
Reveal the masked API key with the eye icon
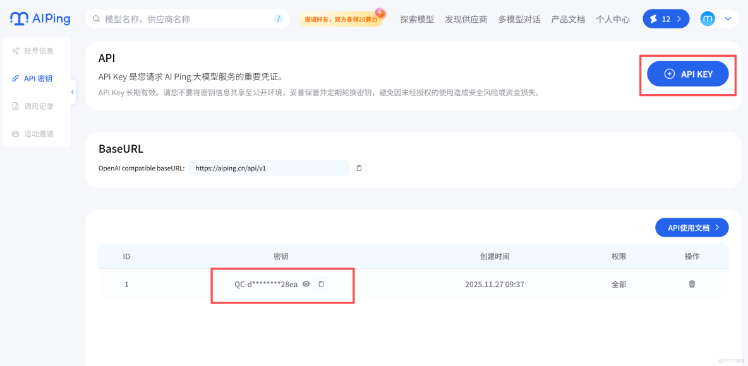point(306,284)
